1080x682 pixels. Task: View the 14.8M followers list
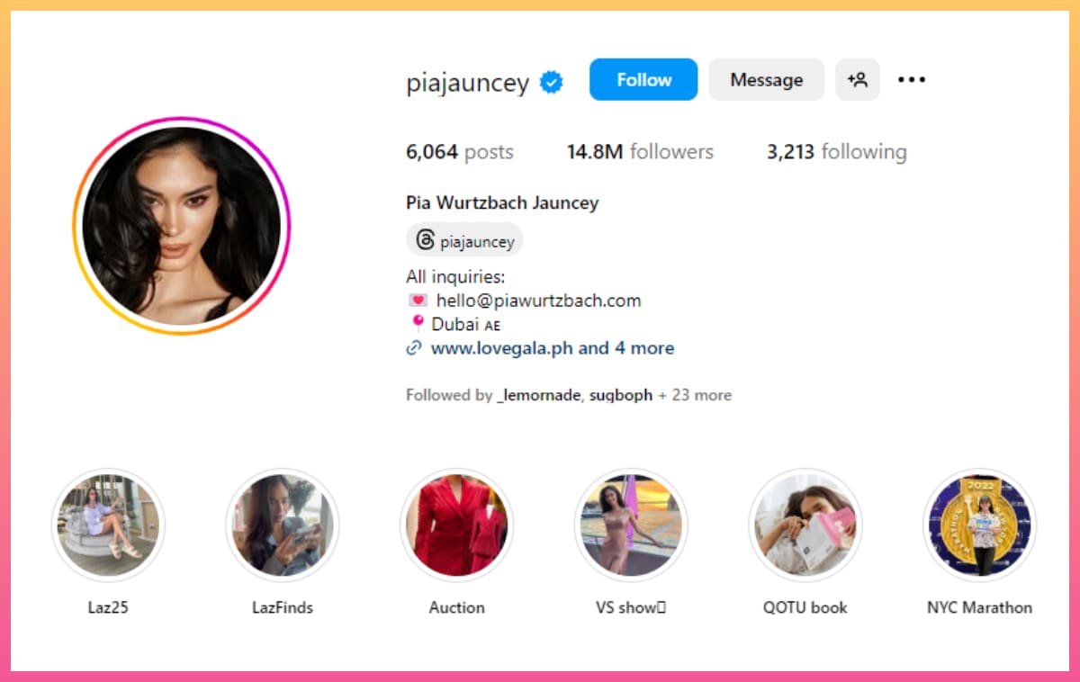coord(640,152)
